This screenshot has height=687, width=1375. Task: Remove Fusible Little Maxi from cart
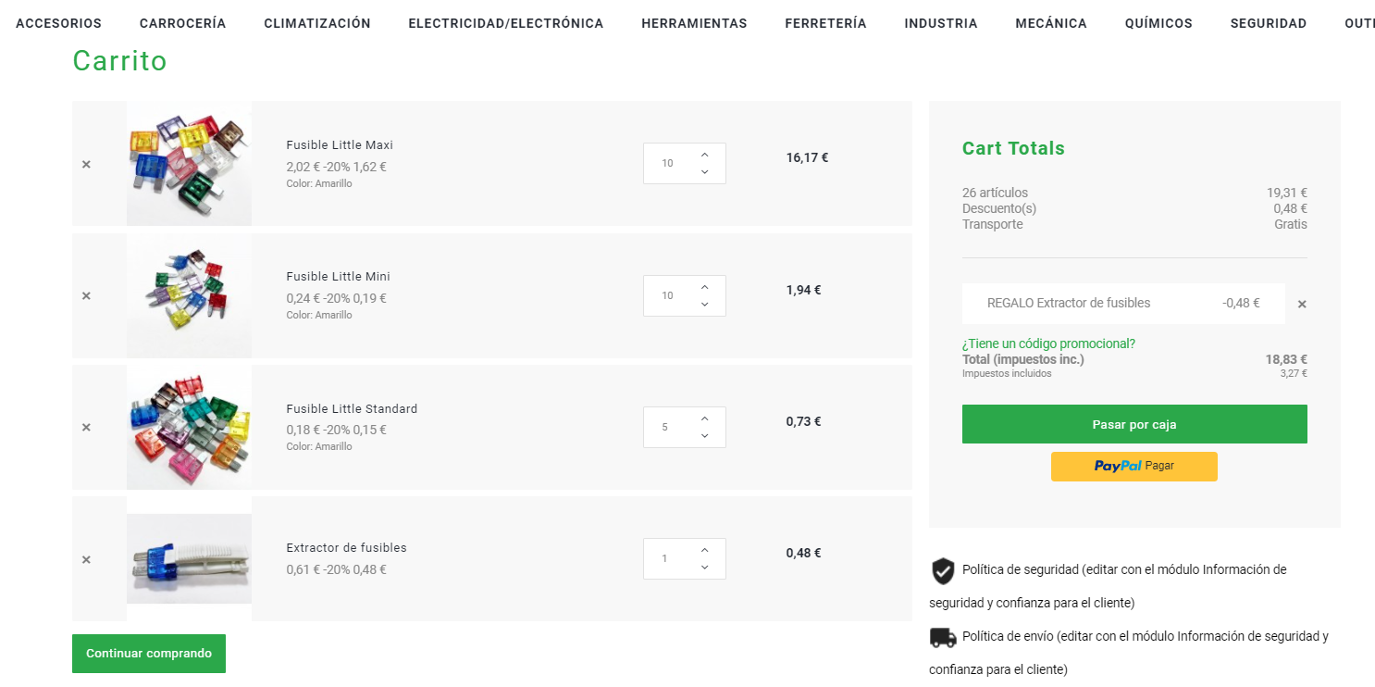point(86,164)
